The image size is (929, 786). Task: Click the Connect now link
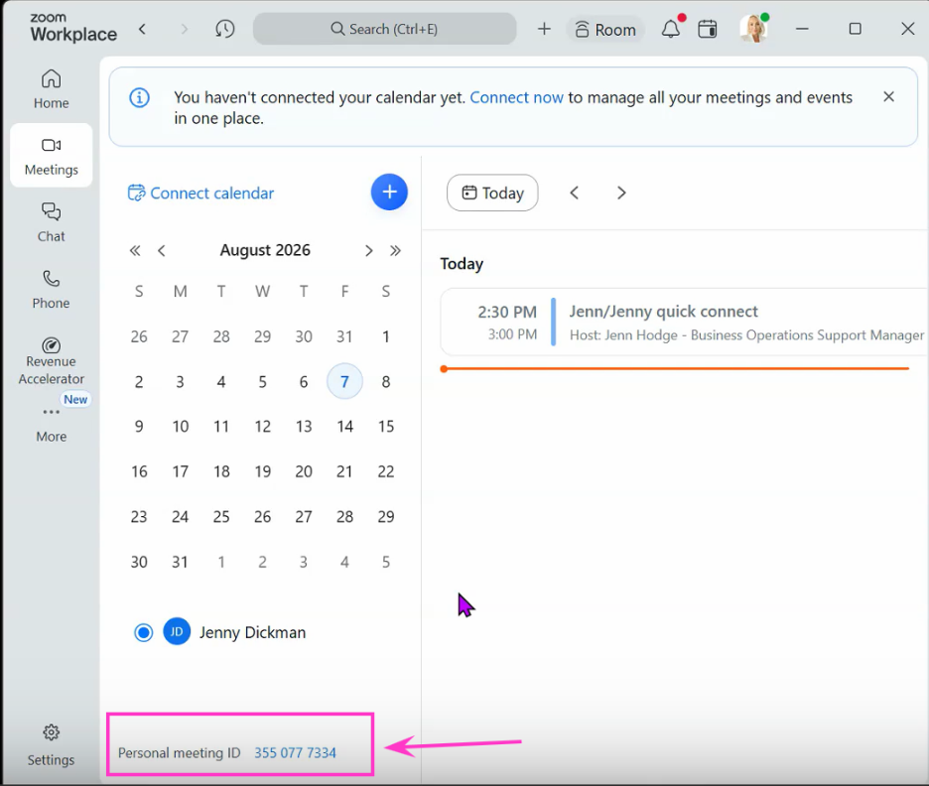(516, 97)
